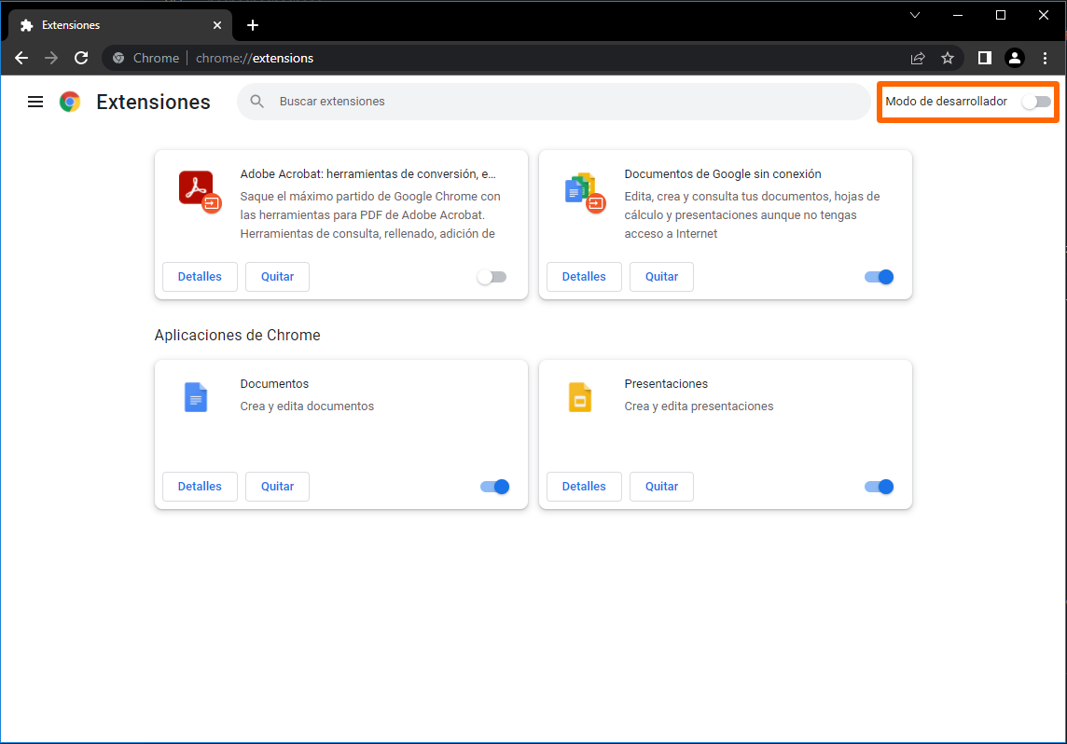Open a new tab with plus button
Image resolution: width=1067 pixels, height=744 pixels.
[x=253, y=25]
